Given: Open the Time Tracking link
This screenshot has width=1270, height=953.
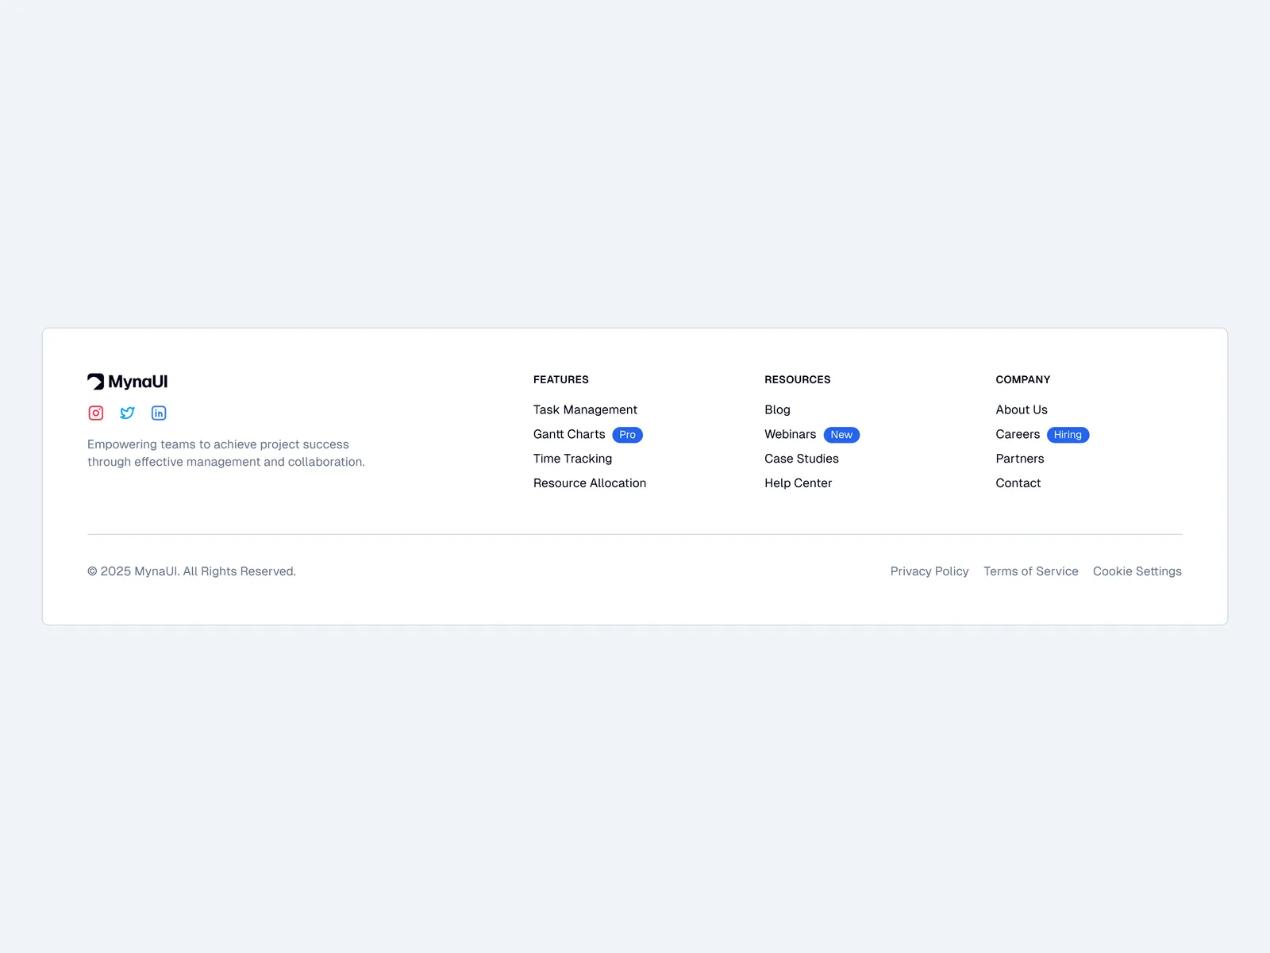Looking at the screenshot, I should click(x=572, y=459).
